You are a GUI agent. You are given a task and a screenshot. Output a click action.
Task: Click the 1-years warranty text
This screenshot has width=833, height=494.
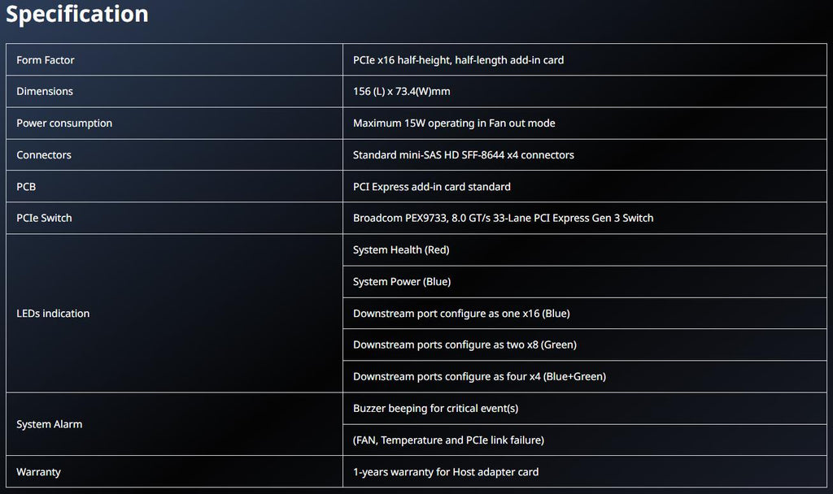(x=446, y=472)
